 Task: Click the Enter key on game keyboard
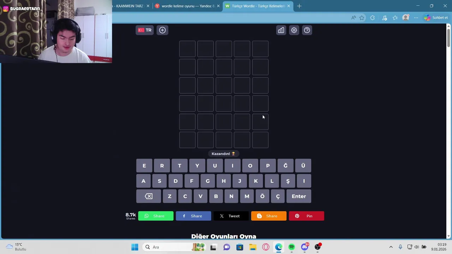pos(299,196)
